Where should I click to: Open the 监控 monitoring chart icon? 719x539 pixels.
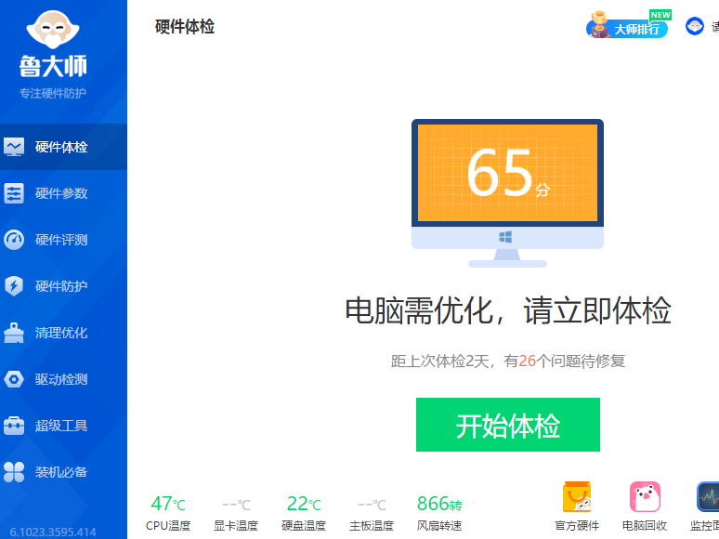[708, 496]
